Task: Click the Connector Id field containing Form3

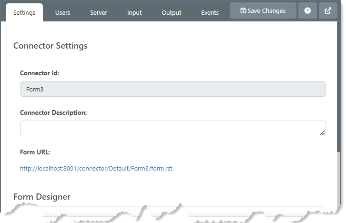Action: pyautogui.click(x=173, y=89)
